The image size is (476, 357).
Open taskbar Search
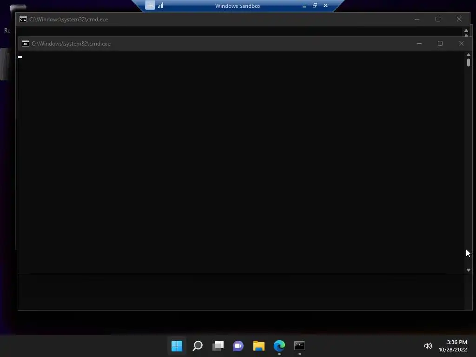pos(198,346)
